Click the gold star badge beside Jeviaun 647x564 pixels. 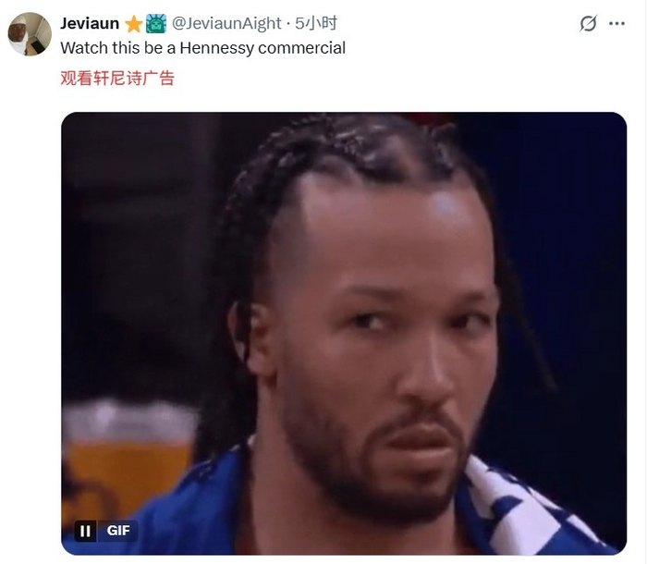(134, 24)
